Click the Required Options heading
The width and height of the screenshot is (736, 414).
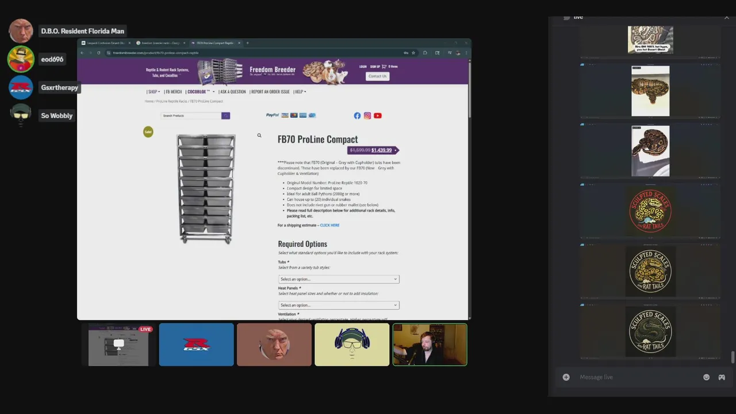click(302, 244)
